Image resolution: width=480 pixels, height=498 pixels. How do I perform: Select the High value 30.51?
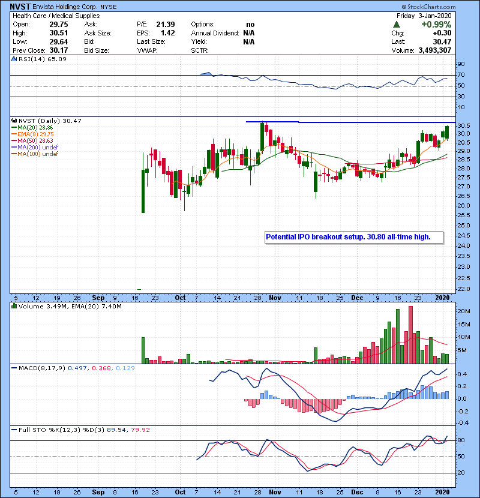(x=59, y=33)
